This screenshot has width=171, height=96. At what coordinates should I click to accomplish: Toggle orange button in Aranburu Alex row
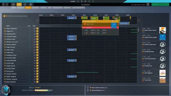(x=37, y=39)
